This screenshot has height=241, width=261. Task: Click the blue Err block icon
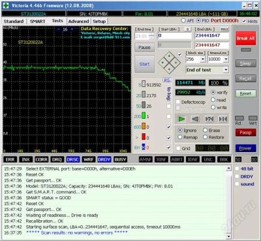coord(144,147)
